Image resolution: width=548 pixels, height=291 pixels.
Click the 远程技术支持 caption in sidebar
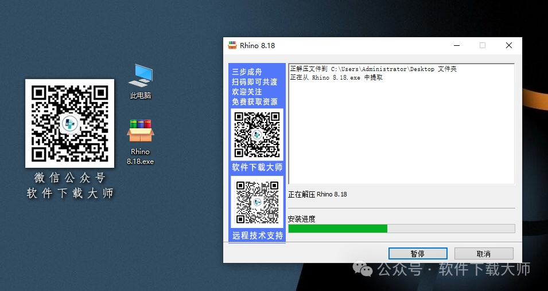tap(258, 235)
